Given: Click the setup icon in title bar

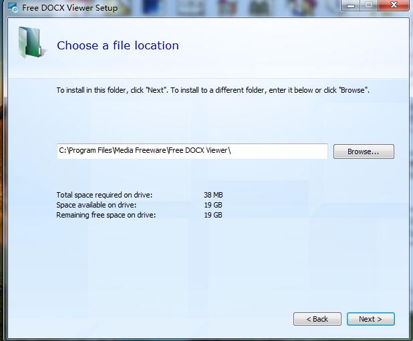Looking at the screenshot, I should coord(13,7).
